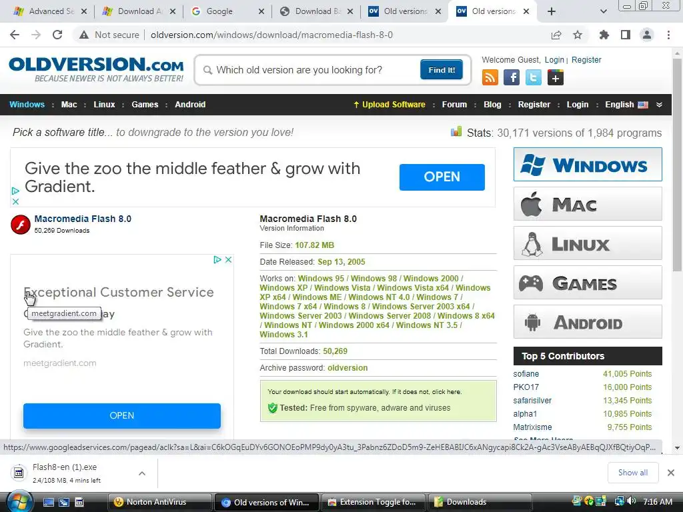This screenshot has width=683, height=512.
Task: Select the Linux menu item
Action: (x=104, y=105)
